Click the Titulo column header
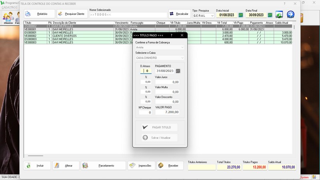 pos(36,23)
